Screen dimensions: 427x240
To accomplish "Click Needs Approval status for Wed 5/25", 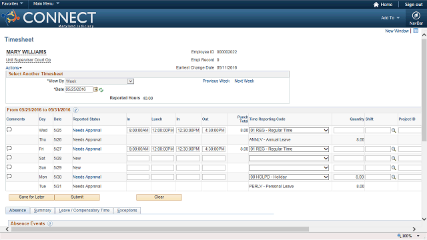I will tap(87, 131).
